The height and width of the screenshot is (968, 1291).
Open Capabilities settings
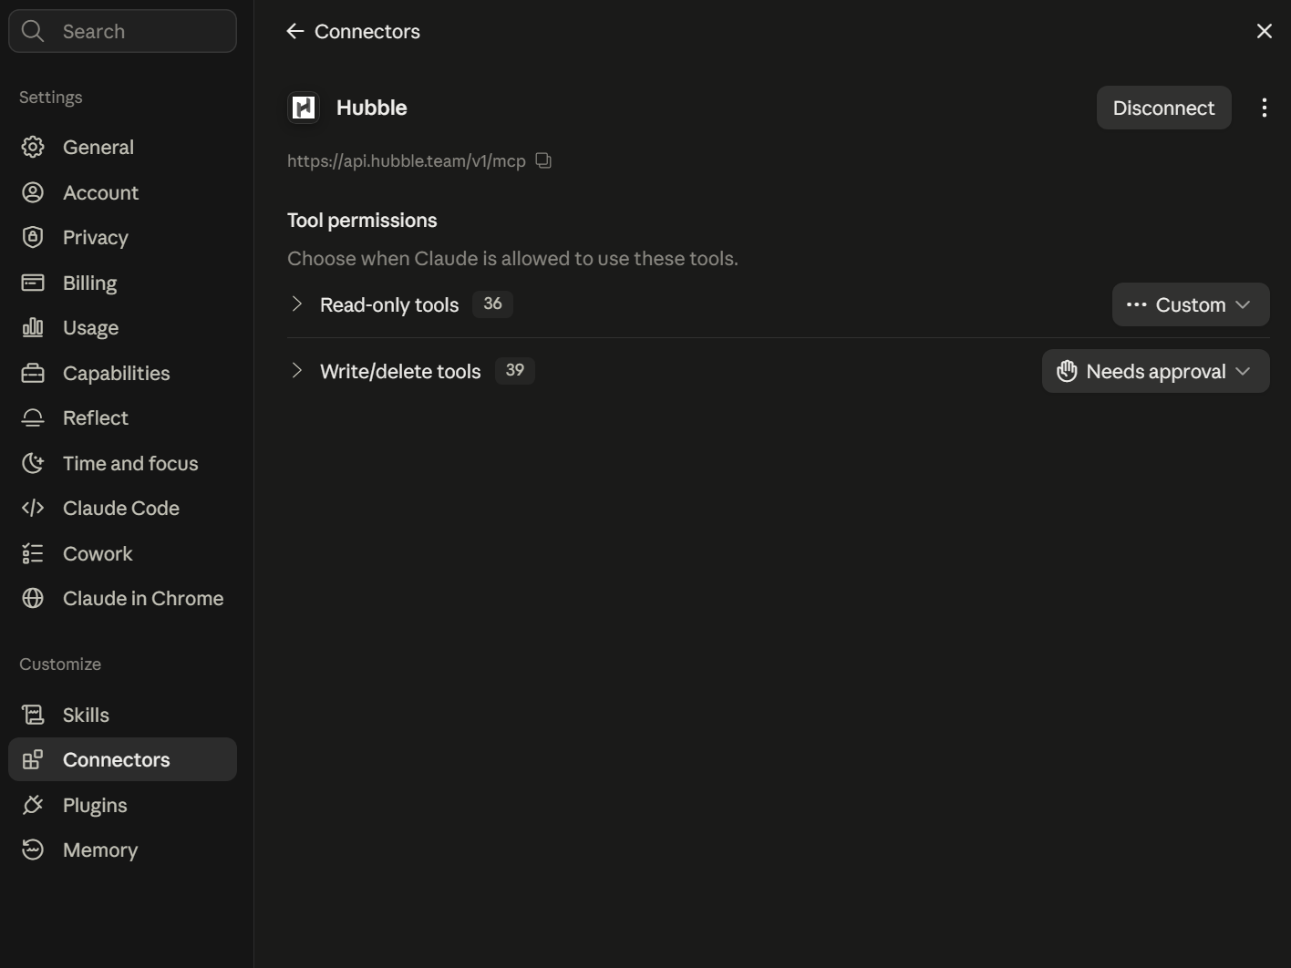(x=122, y=373)
